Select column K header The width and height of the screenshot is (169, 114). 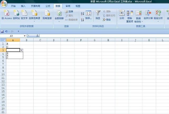(149, 40)
